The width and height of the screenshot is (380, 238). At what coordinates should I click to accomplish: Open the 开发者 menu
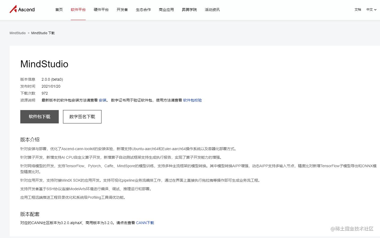pos(122,10)
